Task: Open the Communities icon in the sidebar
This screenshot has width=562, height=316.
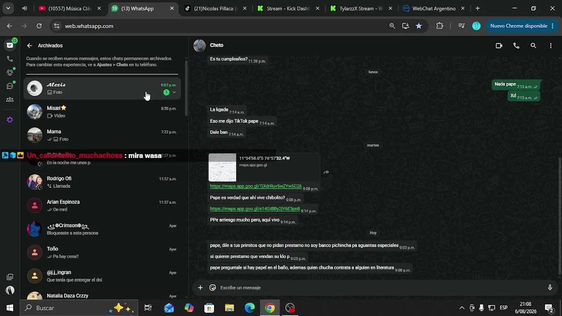Action: (x=10, y=100)
